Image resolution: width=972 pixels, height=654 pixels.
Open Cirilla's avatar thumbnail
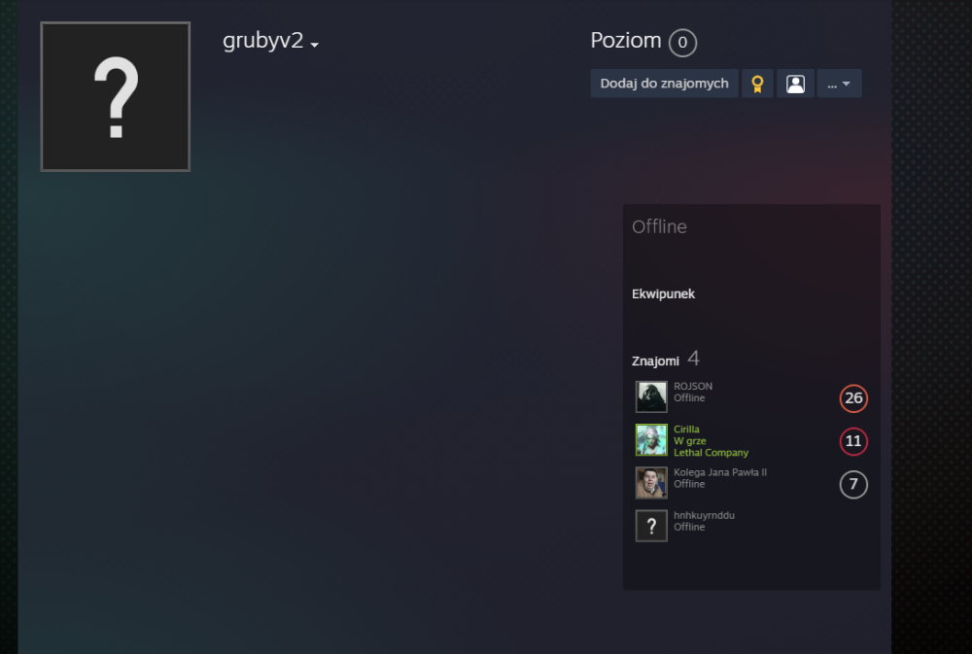(651, 439)
